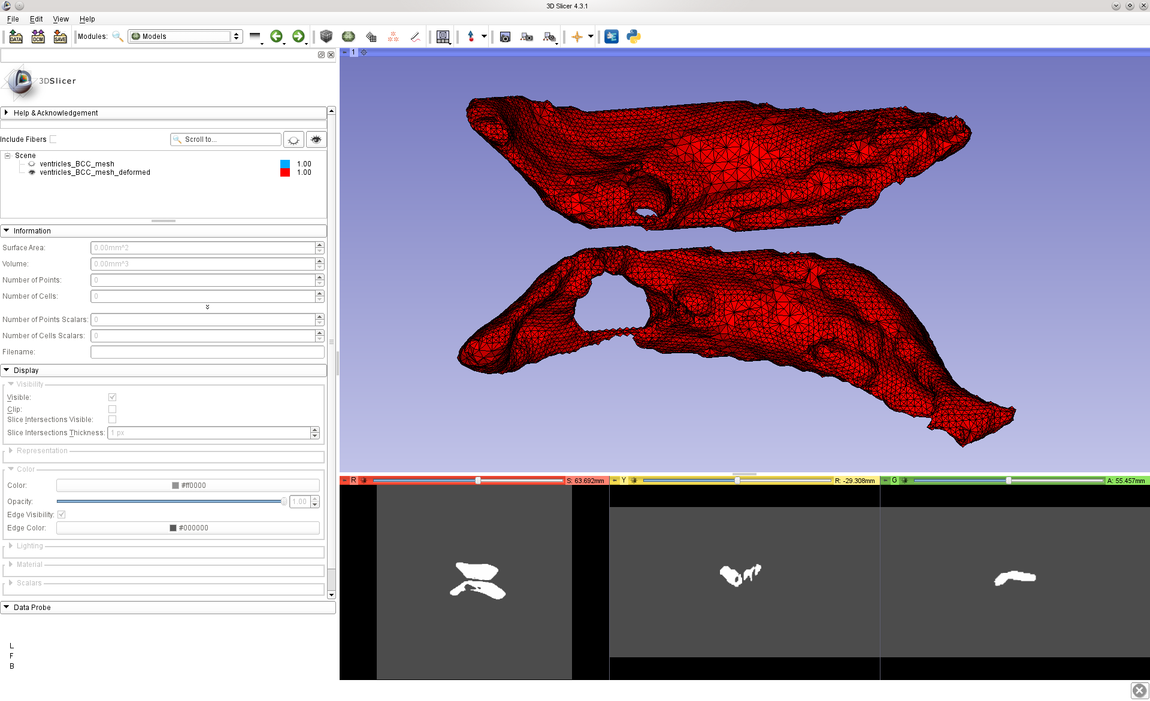The width and height of the screenshot is (1150, 701).
Task: Select ventricles_BCC_mesh in scene tree
Action: point(77,164)
